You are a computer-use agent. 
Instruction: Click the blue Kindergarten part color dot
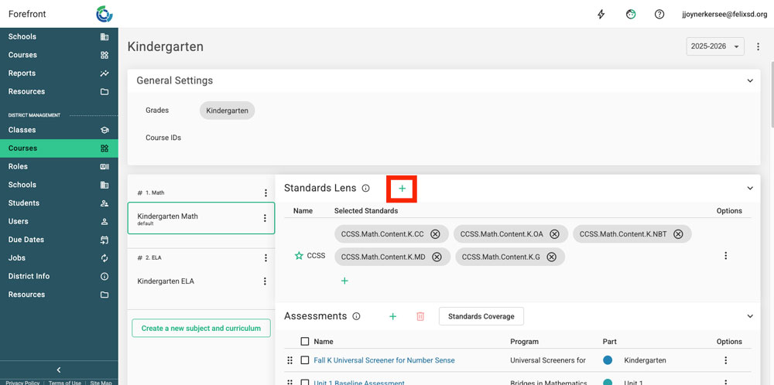coord(608,360)
